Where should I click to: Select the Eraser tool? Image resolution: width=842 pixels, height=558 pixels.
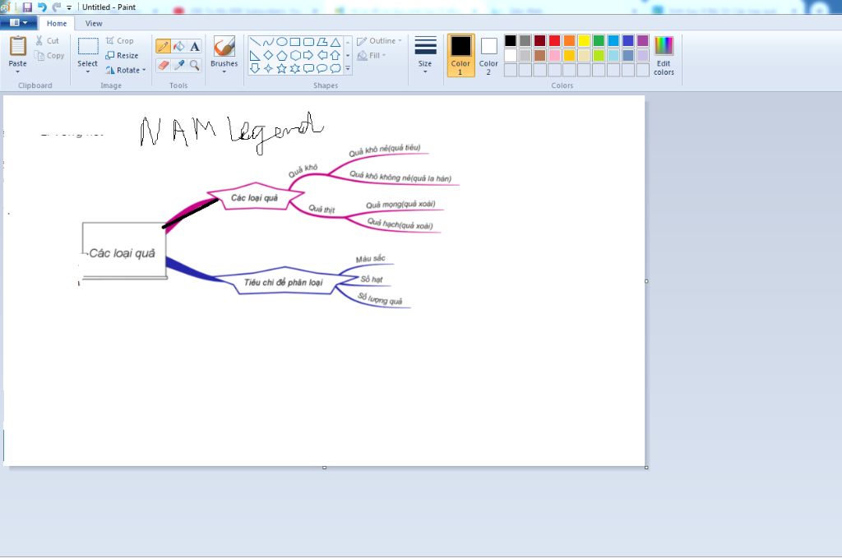pyautogui.click(x=164, y=65)
